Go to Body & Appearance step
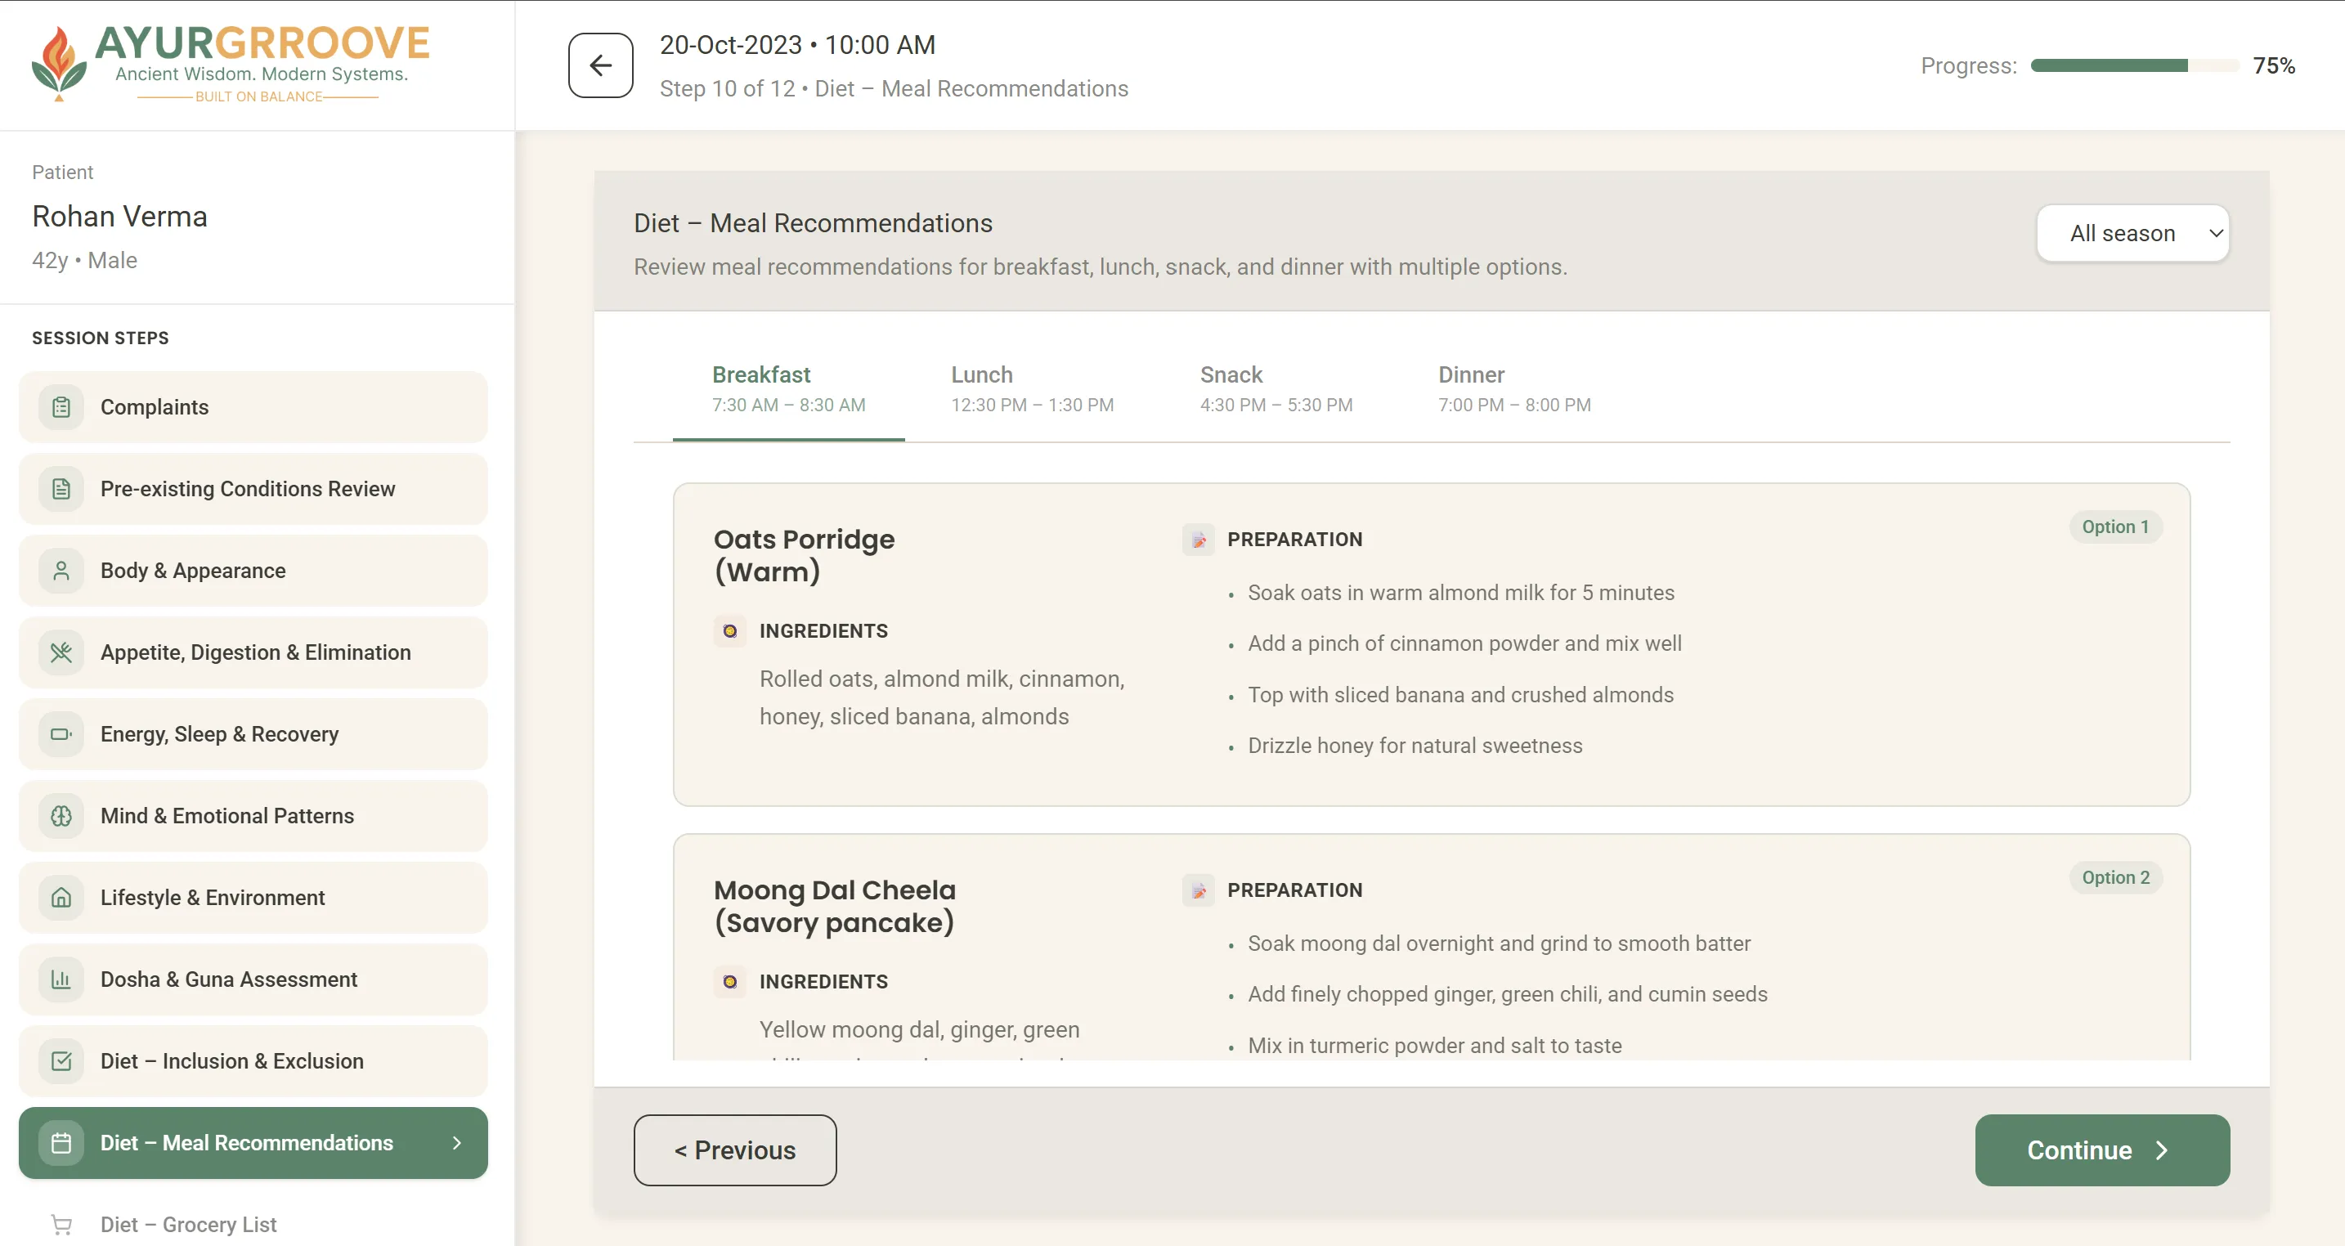 253,571
